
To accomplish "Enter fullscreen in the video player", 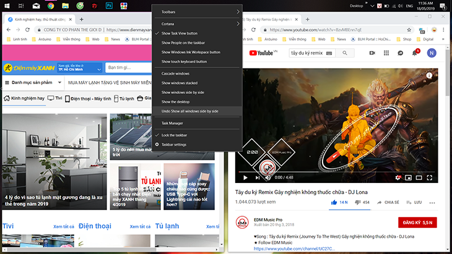I will coord(430,177).
